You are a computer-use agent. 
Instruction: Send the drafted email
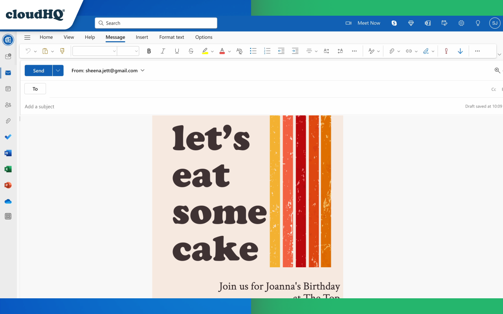point(38,70)
